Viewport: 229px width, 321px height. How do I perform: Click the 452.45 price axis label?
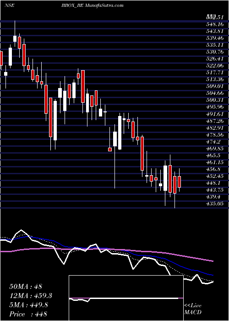pos(215,176)
